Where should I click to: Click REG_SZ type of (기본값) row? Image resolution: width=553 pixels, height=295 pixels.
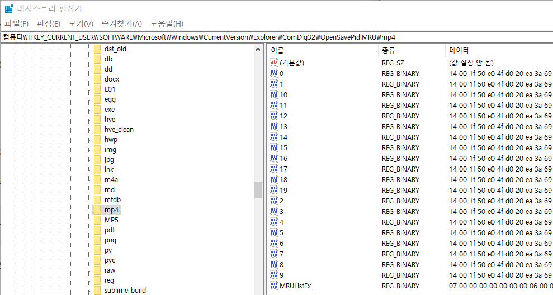(x=393, y=63)
